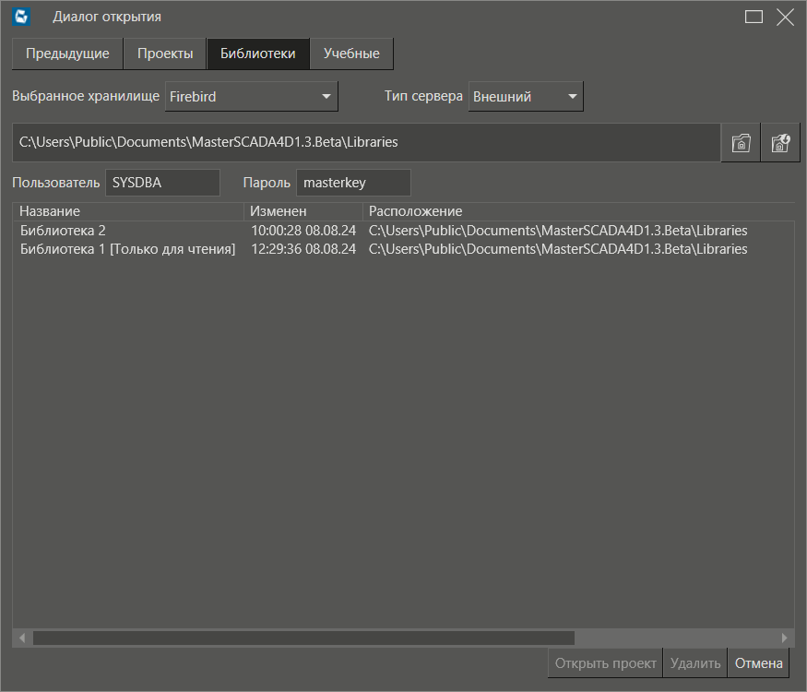Switch to the Учебные tab

pos(351,54)
